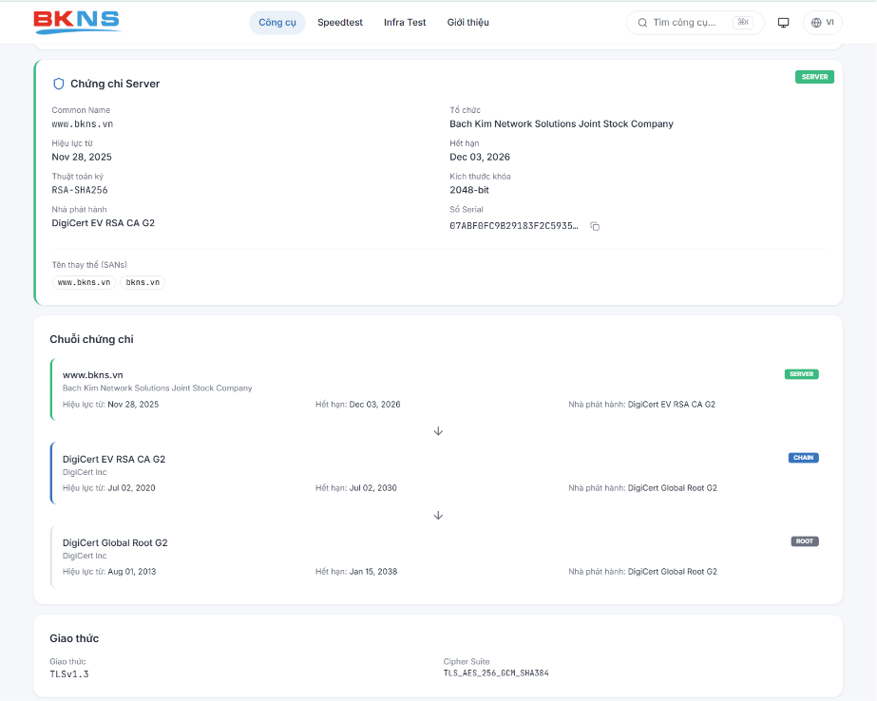Open Infra Test menu item

(x=405, y=23)
